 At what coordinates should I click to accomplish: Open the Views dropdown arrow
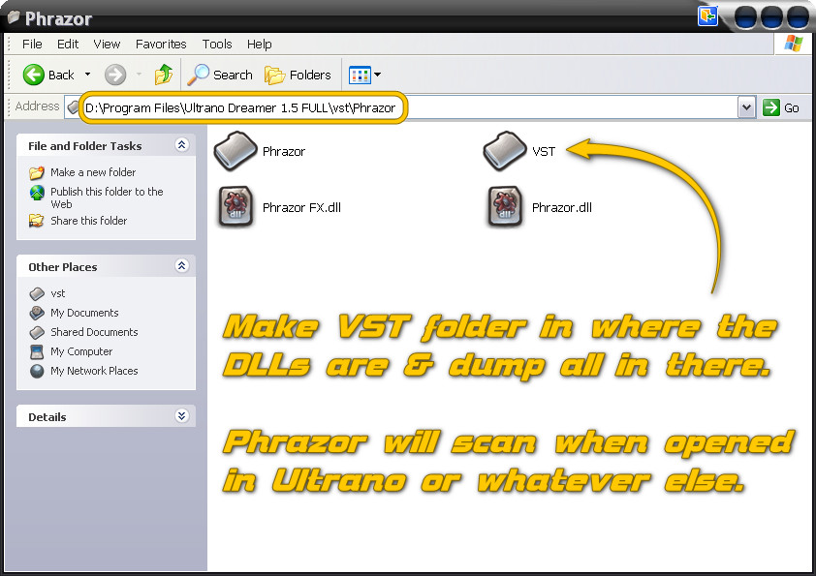(x=377, y=75)
